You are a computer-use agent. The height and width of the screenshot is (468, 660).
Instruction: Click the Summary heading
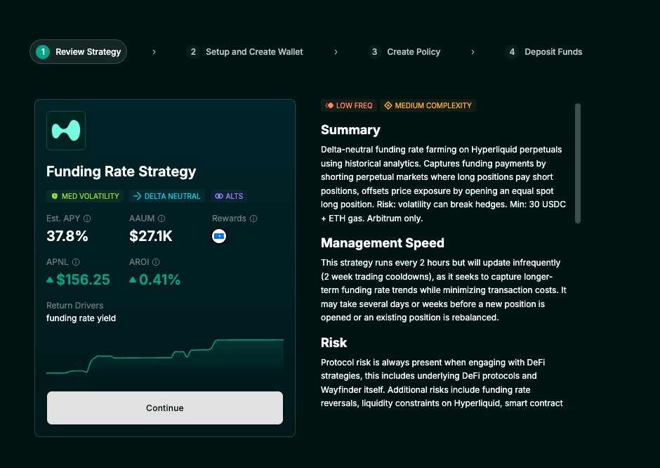[x=350, y=130]
